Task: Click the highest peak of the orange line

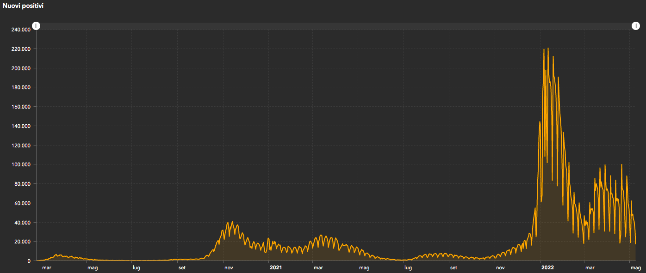Action: coord(548,48)
